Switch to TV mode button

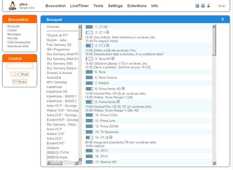coord(15,82)
